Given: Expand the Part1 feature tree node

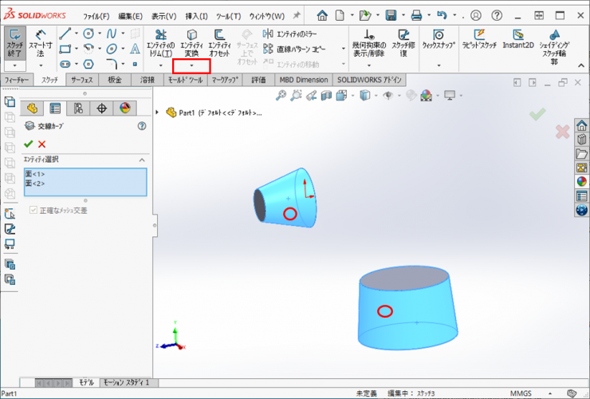Looking at the screenshot, I should (x=158, y=113).
